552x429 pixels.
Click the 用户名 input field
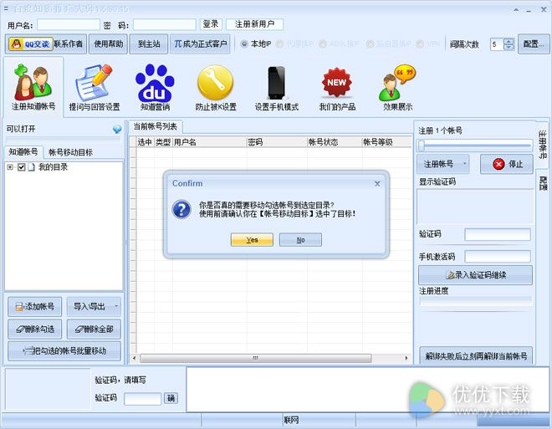pos(69,24)
